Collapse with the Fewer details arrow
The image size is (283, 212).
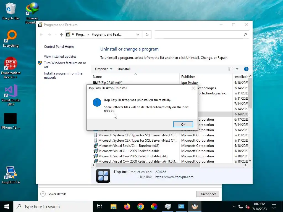coord(43,194)
